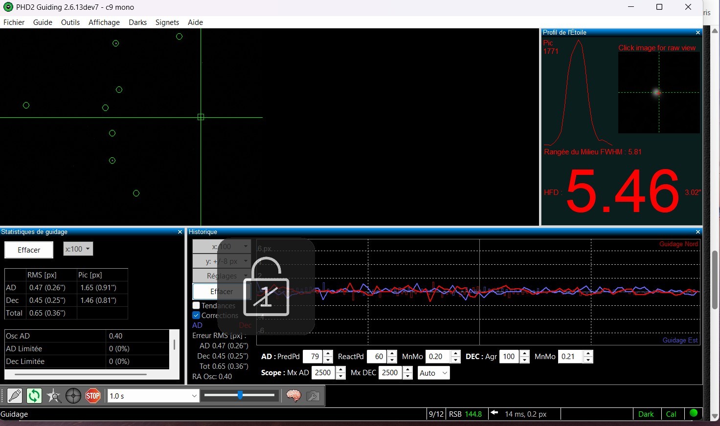Click the gamma slider handle in toolbar
Image resolution: width=720 pixels, height=426 pixels.
click(240, 395)
